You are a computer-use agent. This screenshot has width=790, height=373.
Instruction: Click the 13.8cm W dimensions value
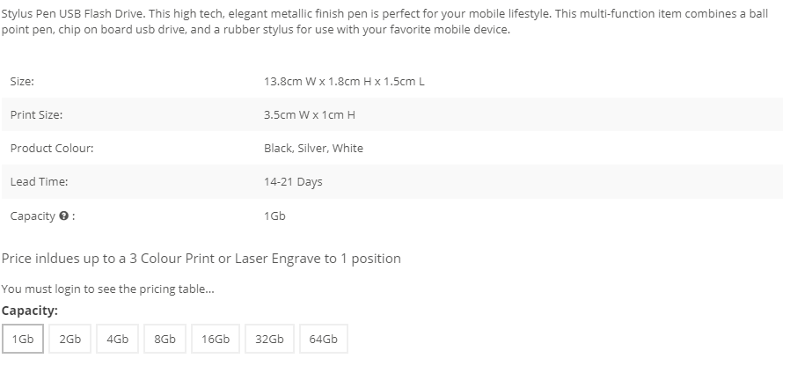click(344, 81)
